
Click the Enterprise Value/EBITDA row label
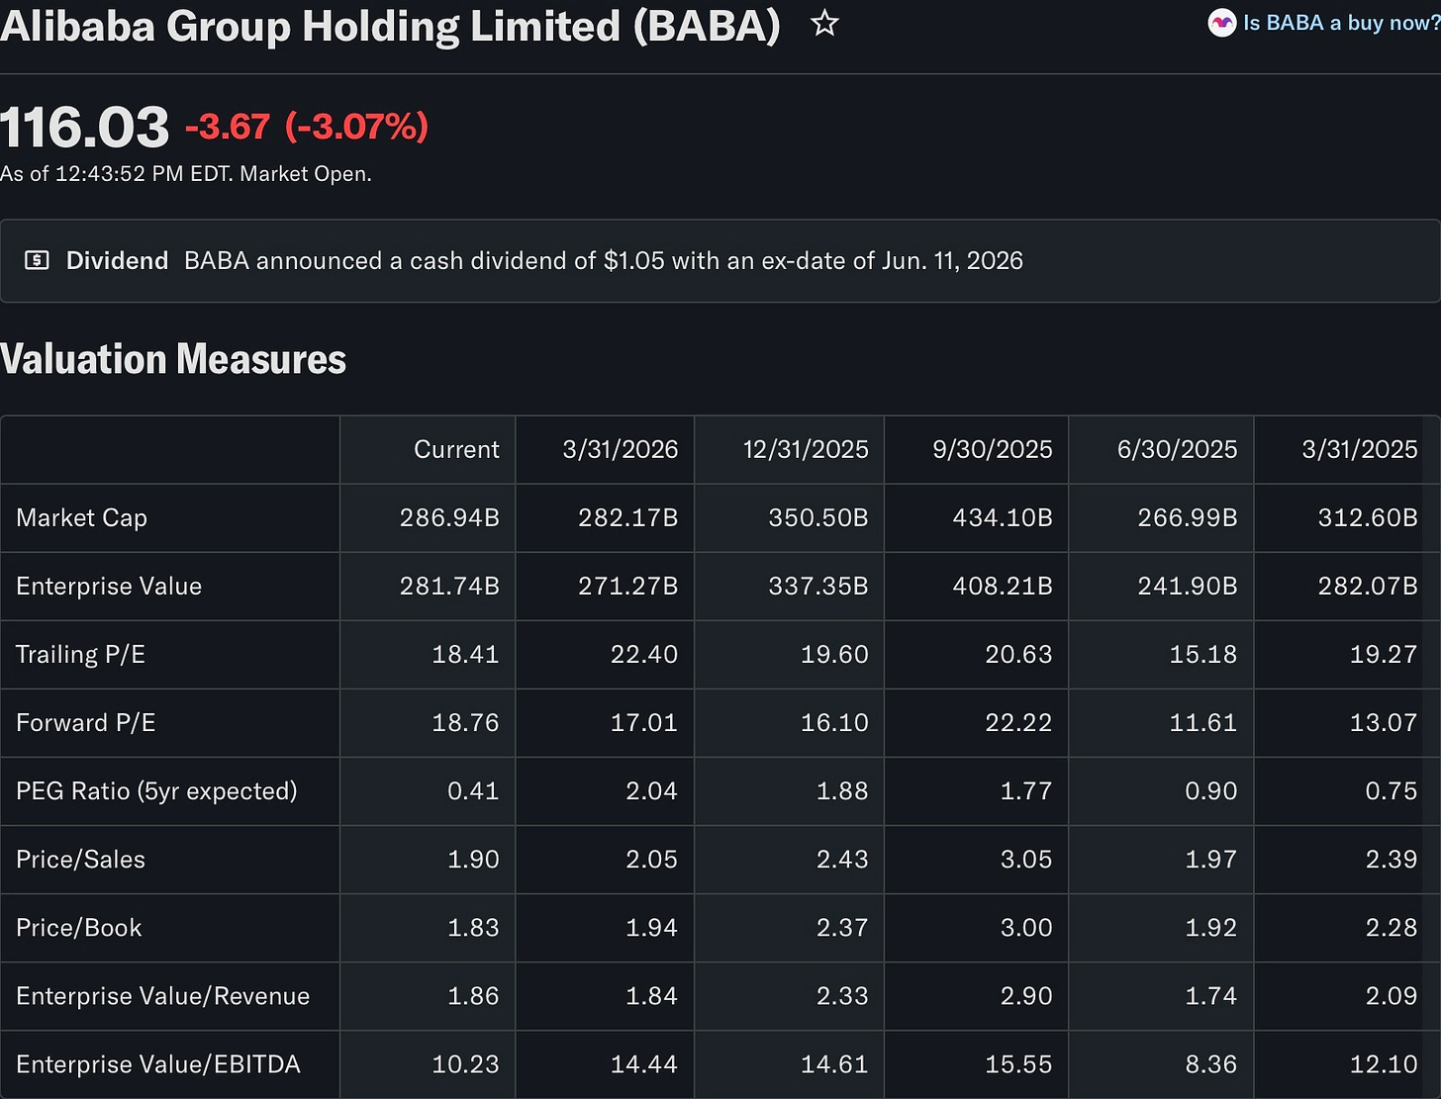pos(158,1063)
